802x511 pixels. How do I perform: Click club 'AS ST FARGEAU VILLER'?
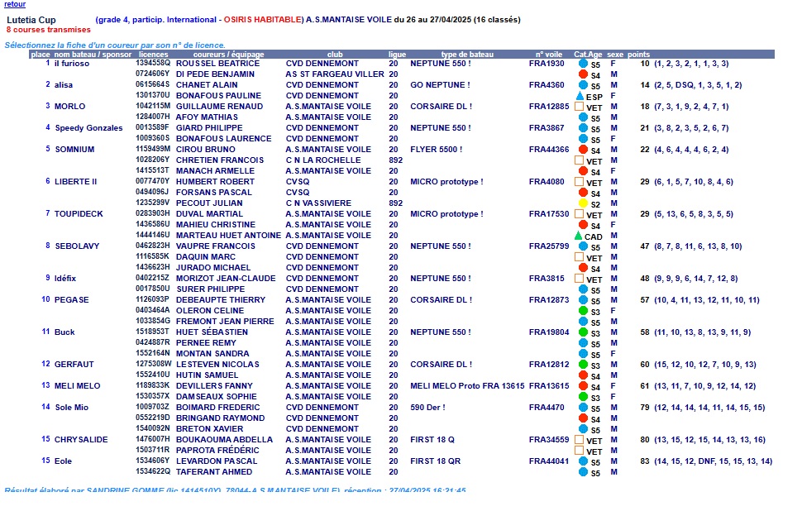point(335,74)
